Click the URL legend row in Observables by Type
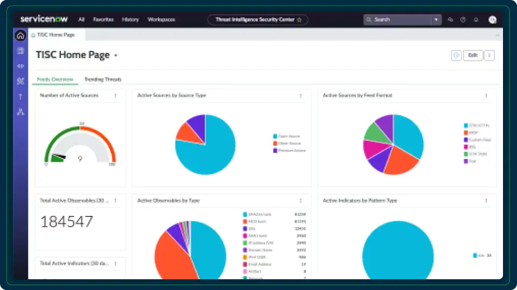The width and height of the screenshot is (517, 290). point(274,229)
